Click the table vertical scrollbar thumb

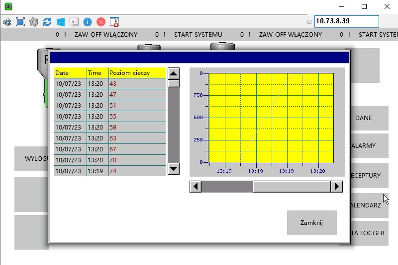coord(174,83)
